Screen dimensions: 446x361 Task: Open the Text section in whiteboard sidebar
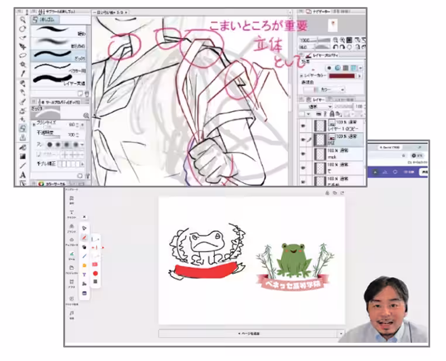click(71, 214)
